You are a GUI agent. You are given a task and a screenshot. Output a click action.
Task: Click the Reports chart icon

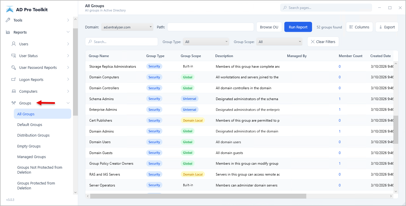[8, 32]
